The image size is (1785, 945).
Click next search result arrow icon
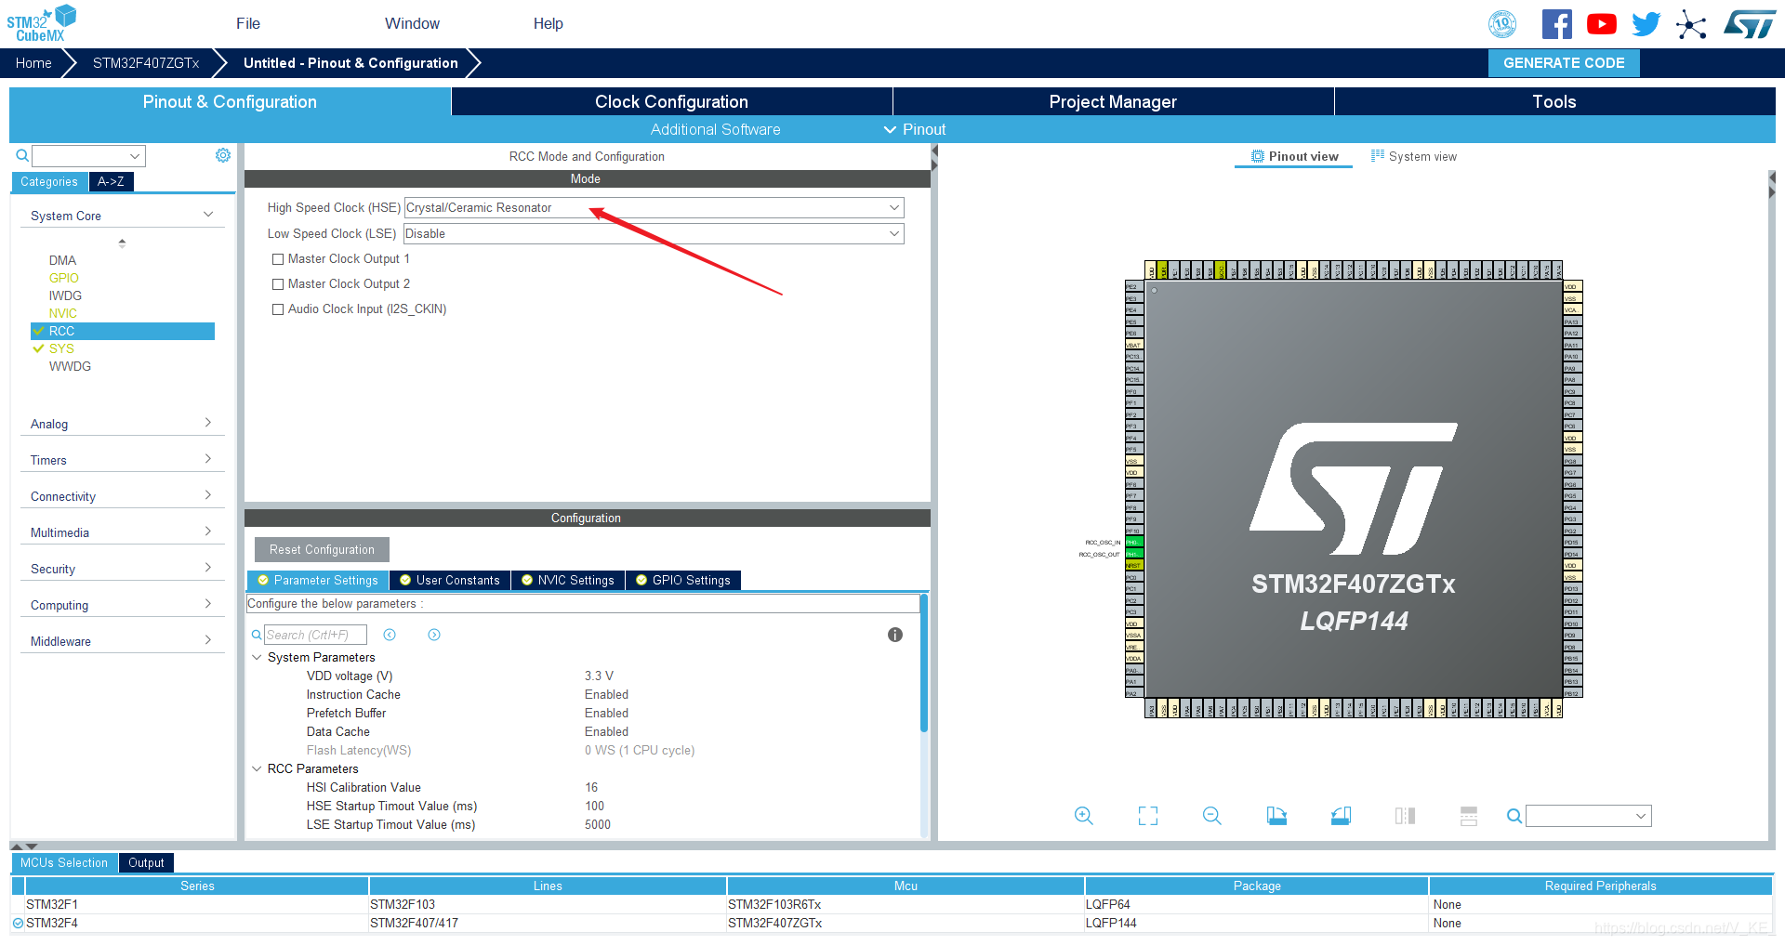(434, 635)
